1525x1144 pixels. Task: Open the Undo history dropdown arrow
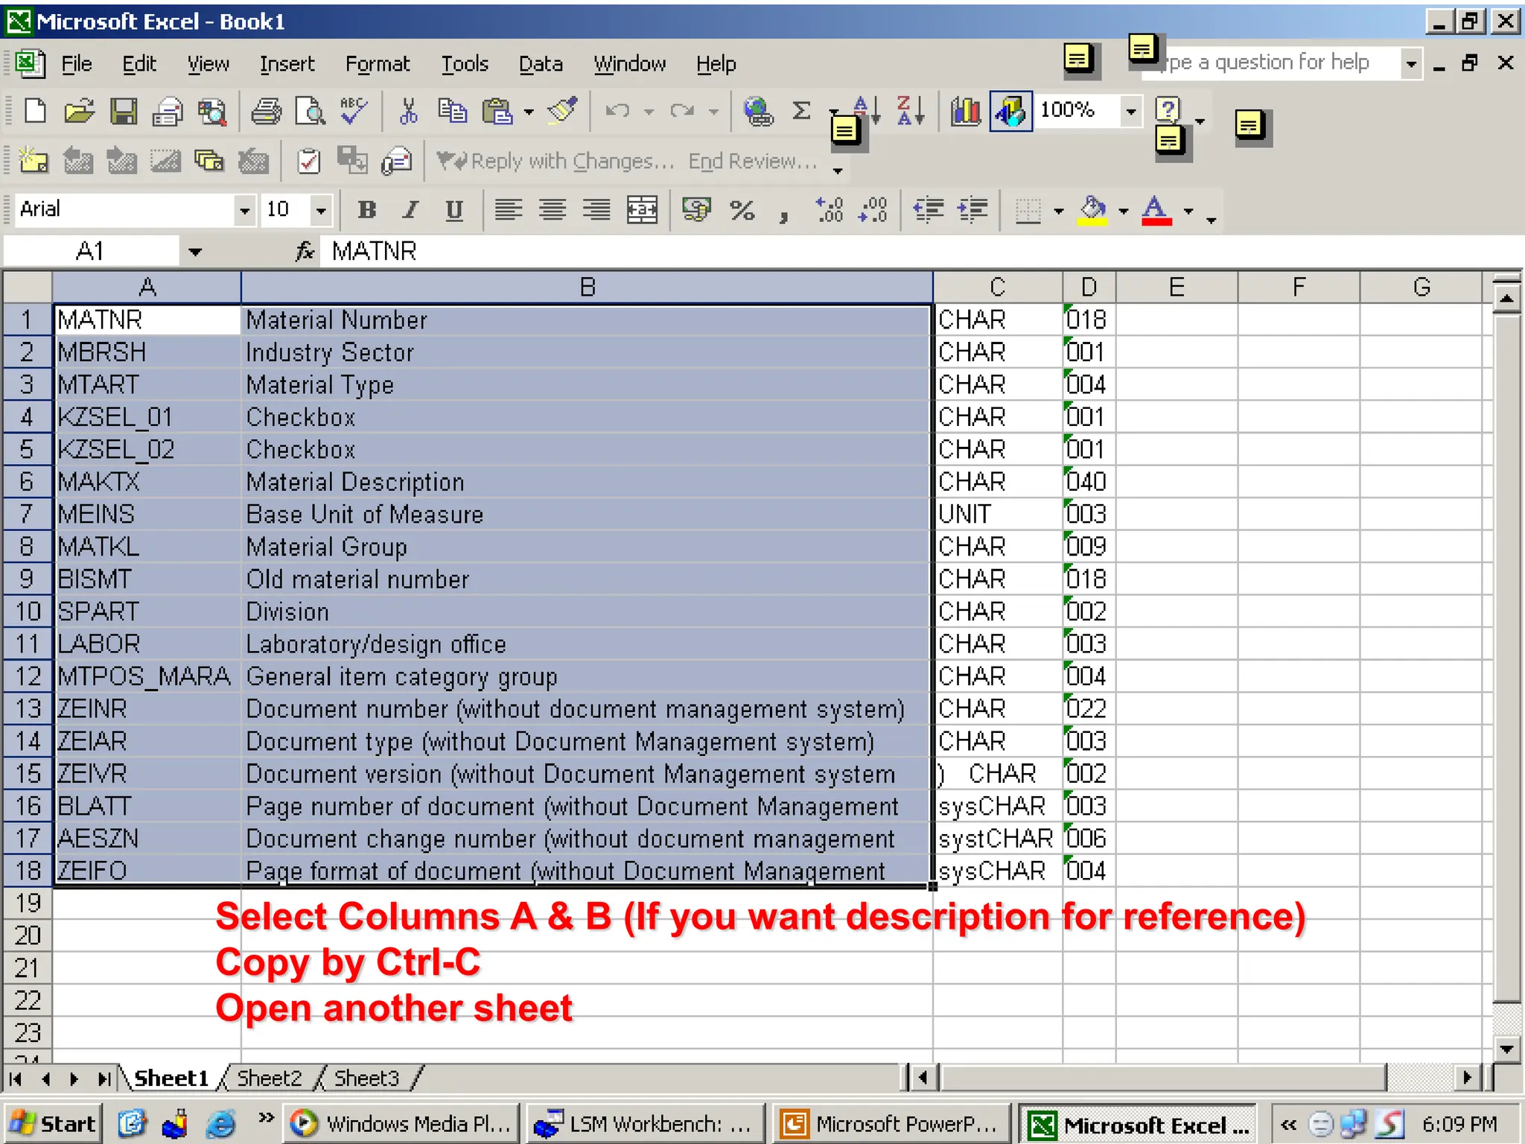point(649,112)
